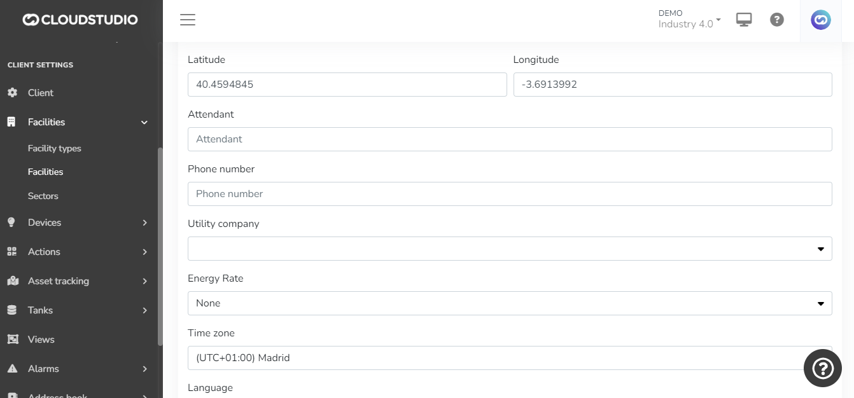Click the question mark help icon in header

click(x=776, y=20)
